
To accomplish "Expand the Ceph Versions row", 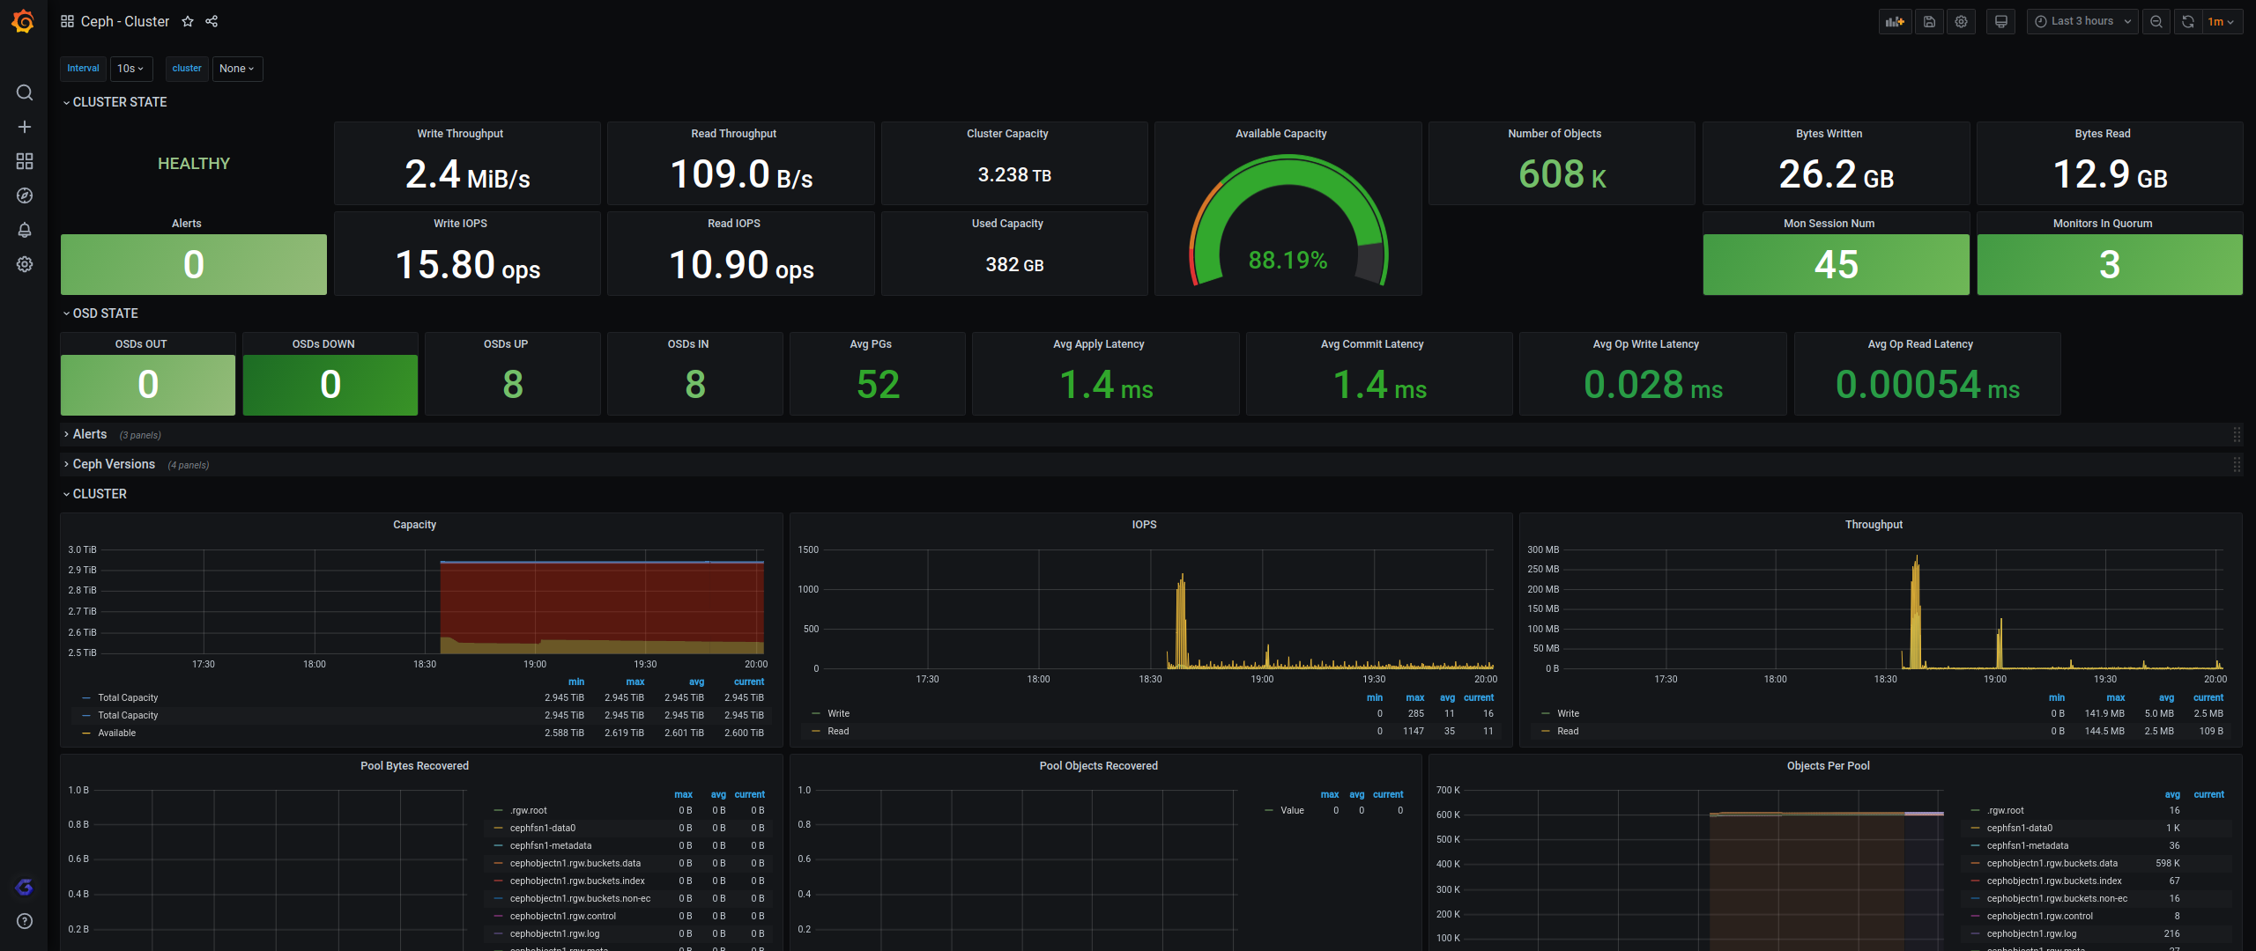I will click(113, 464).
